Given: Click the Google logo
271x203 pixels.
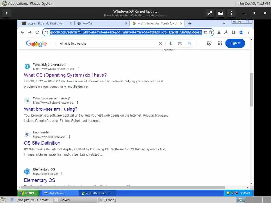Looking at the screenshot, I should click(x=36, y=44).
